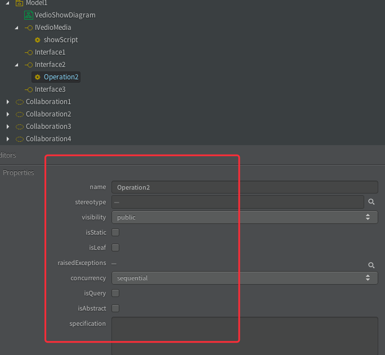Click the Collaboration3 dashed ellipse icon

20,127
